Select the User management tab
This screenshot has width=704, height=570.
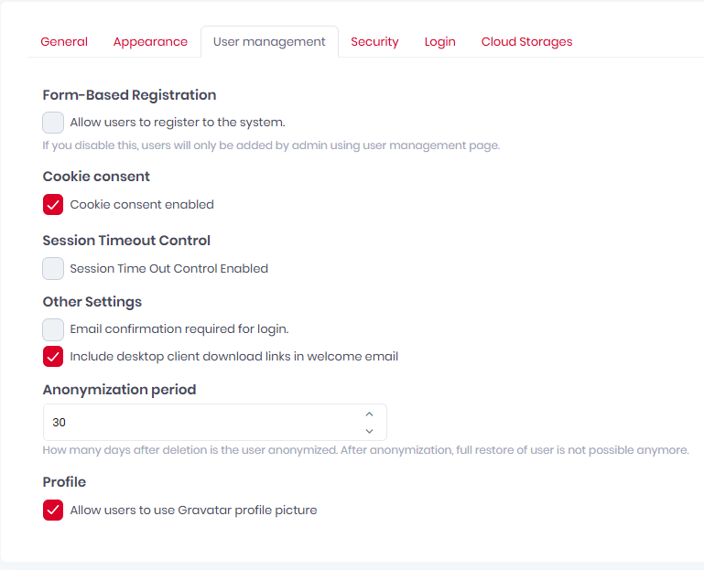point(269,42)
